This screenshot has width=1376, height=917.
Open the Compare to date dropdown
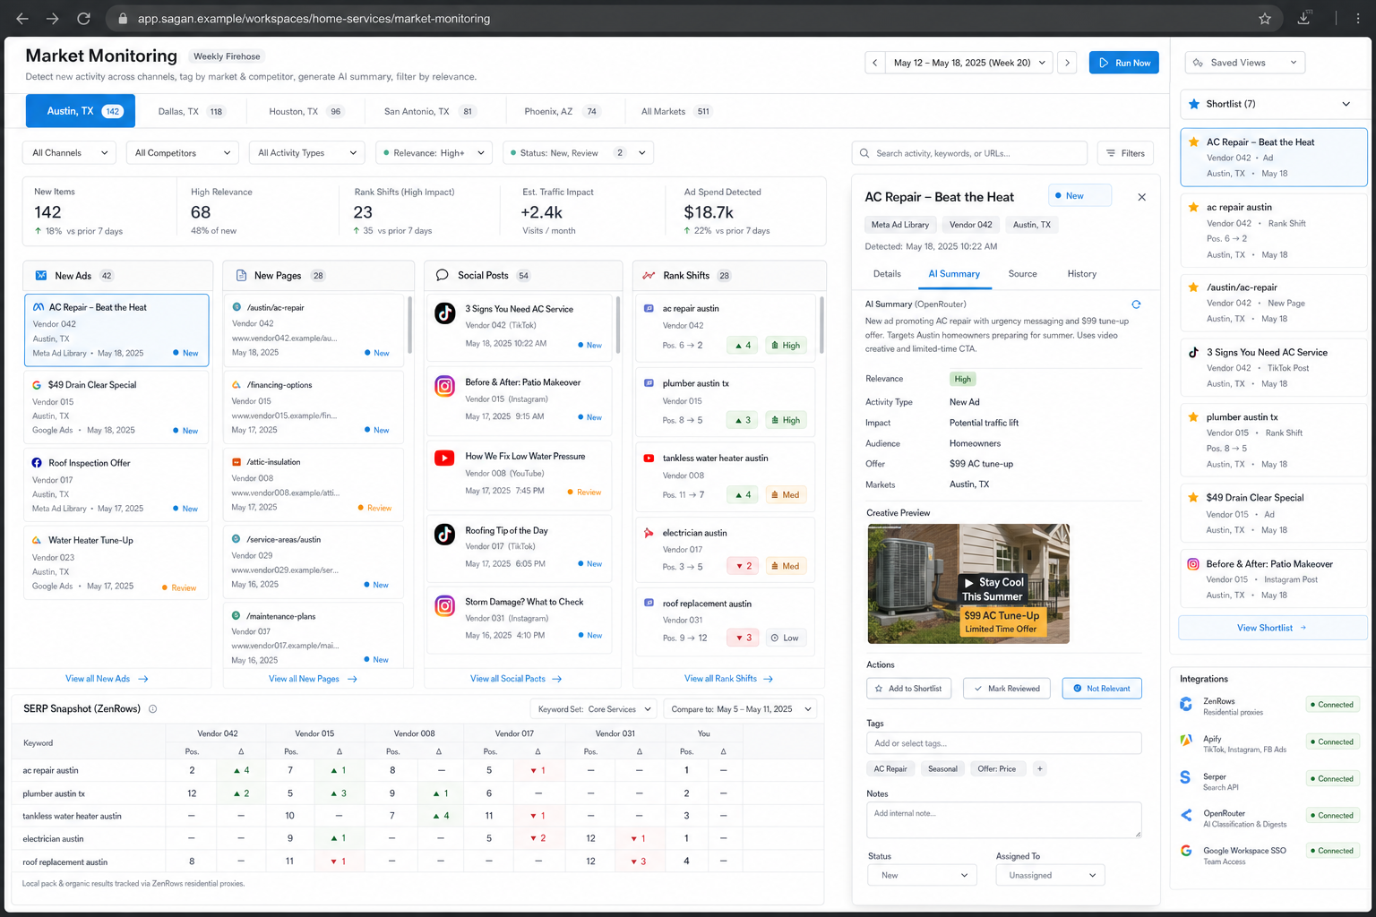(740, 709)
